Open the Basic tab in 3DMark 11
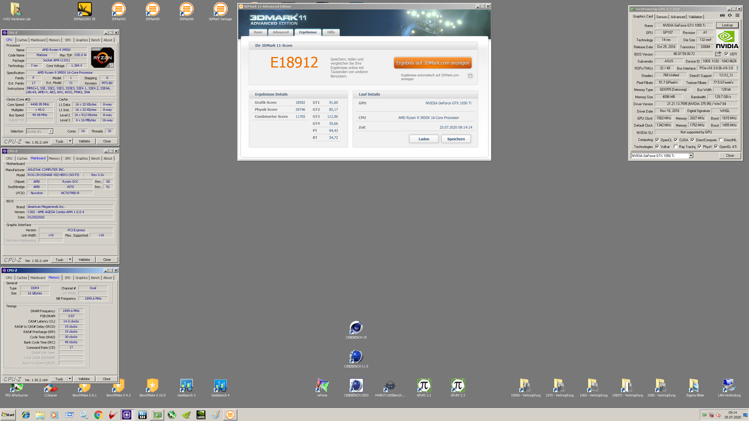The width and height of the screenshot is (749, 421). click(x=258, y=32)
